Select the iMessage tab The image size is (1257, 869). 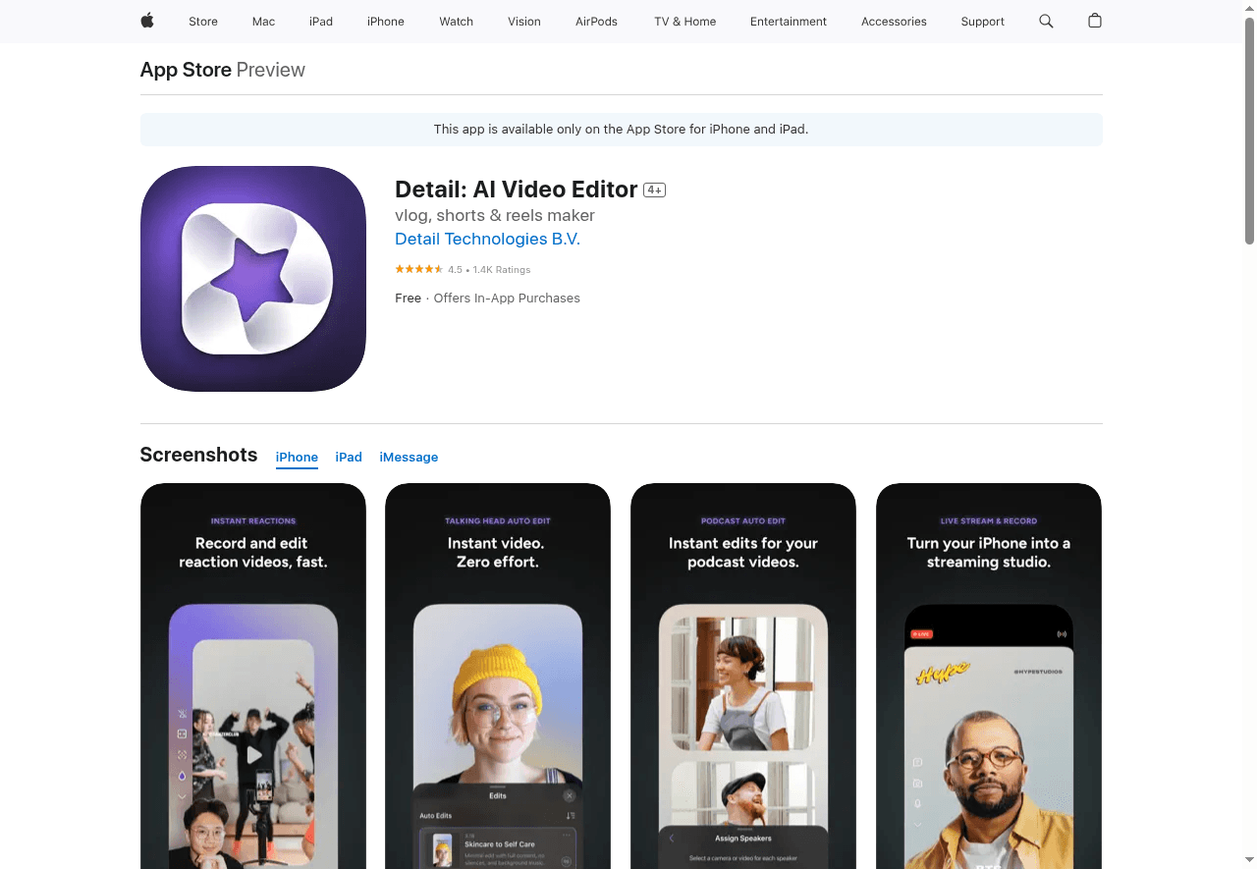(x=409, y=457)
